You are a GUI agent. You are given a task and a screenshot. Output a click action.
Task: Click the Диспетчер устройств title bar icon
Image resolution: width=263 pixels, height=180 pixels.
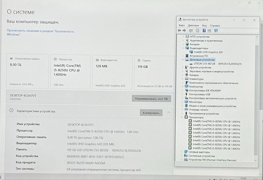tap(180, 19)
